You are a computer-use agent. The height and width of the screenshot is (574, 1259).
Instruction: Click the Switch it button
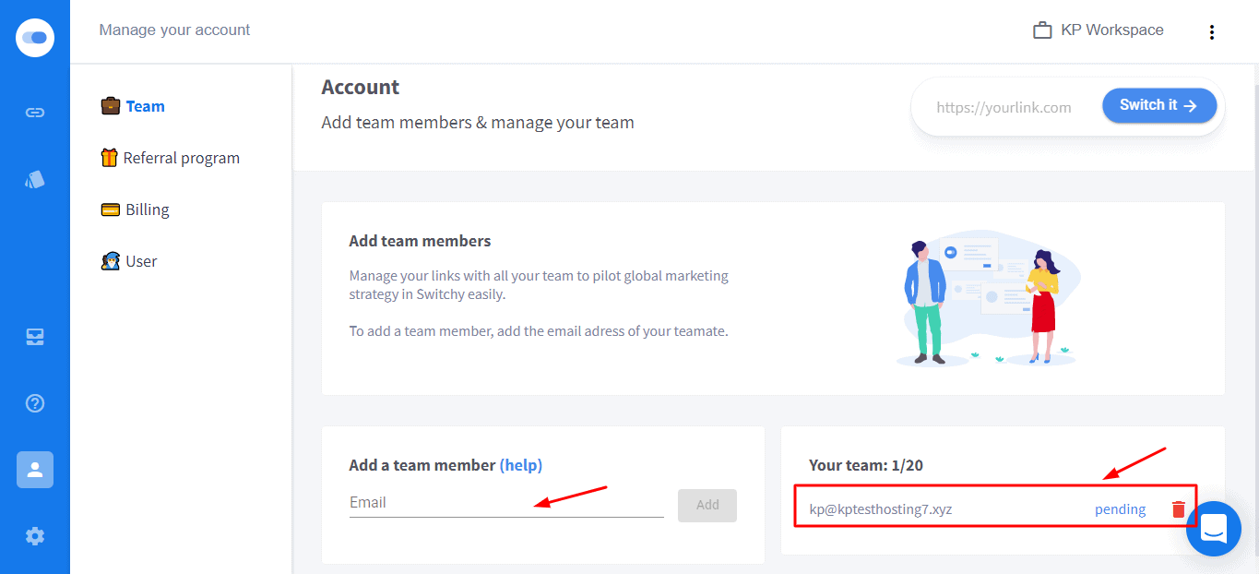1159,105
